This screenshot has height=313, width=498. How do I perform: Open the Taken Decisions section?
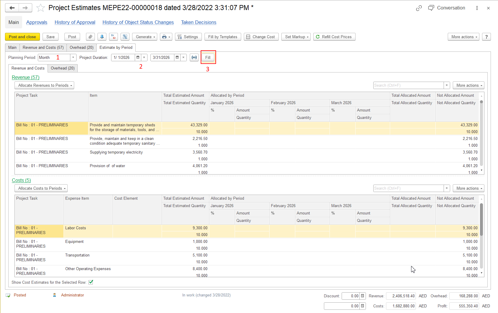[x=199, y=22]
